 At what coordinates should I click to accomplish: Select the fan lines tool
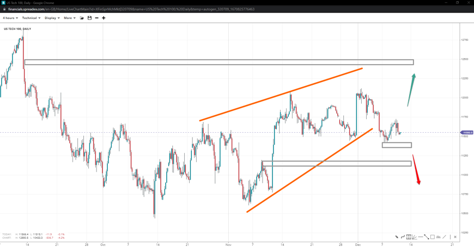[415, 237]
